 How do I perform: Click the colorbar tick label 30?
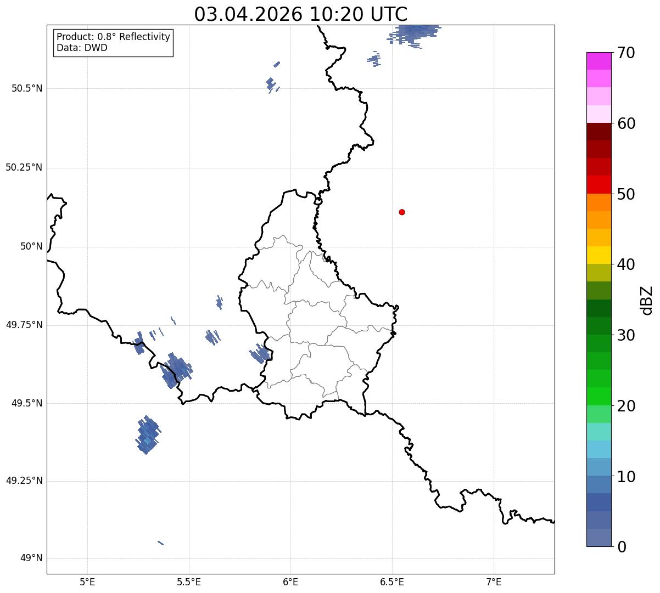pos(626,335)
